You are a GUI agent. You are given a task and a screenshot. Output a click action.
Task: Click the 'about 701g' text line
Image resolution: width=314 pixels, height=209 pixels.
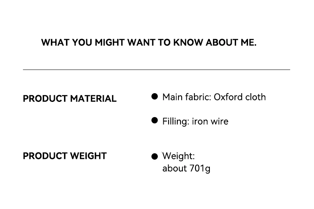(x=186, y=168)
